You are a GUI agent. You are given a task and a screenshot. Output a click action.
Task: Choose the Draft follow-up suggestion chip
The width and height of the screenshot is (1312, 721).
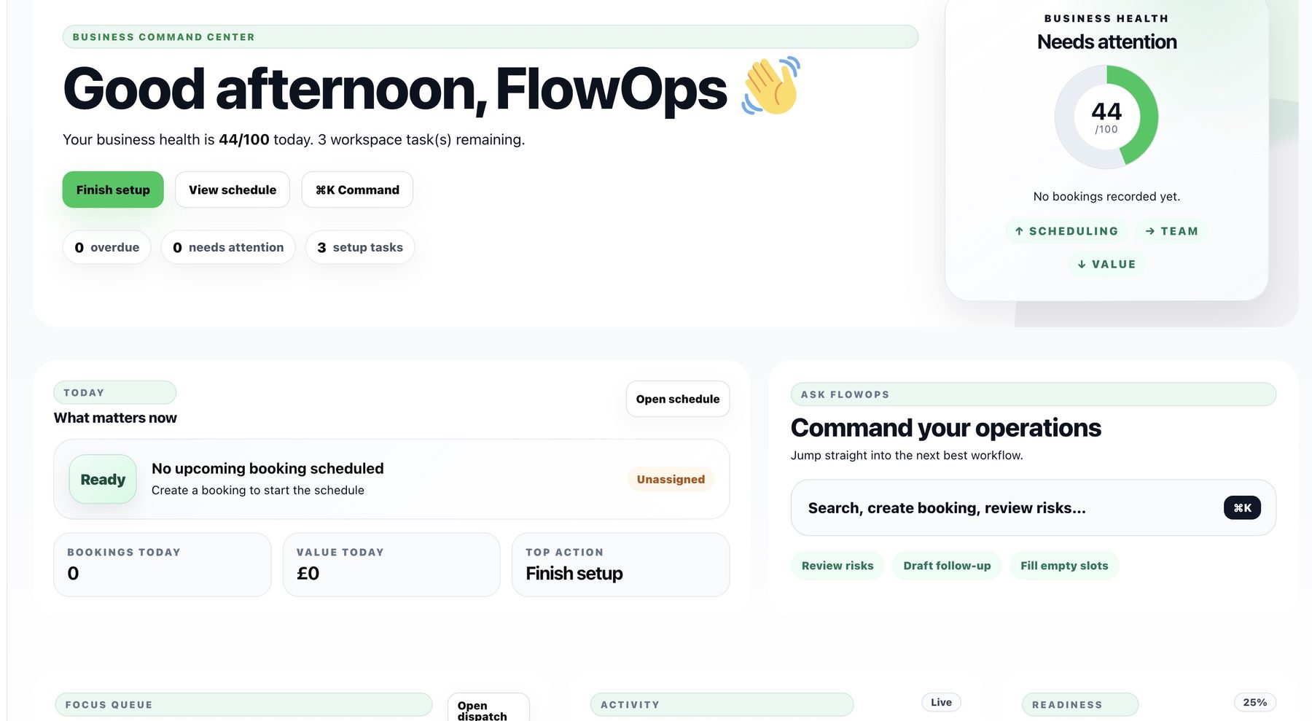tap(947, 566)
